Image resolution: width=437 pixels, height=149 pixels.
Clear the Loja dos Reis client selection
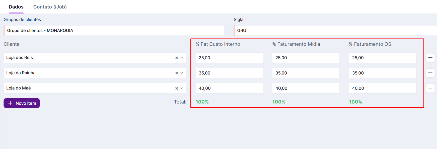click(x=177, y=58)
